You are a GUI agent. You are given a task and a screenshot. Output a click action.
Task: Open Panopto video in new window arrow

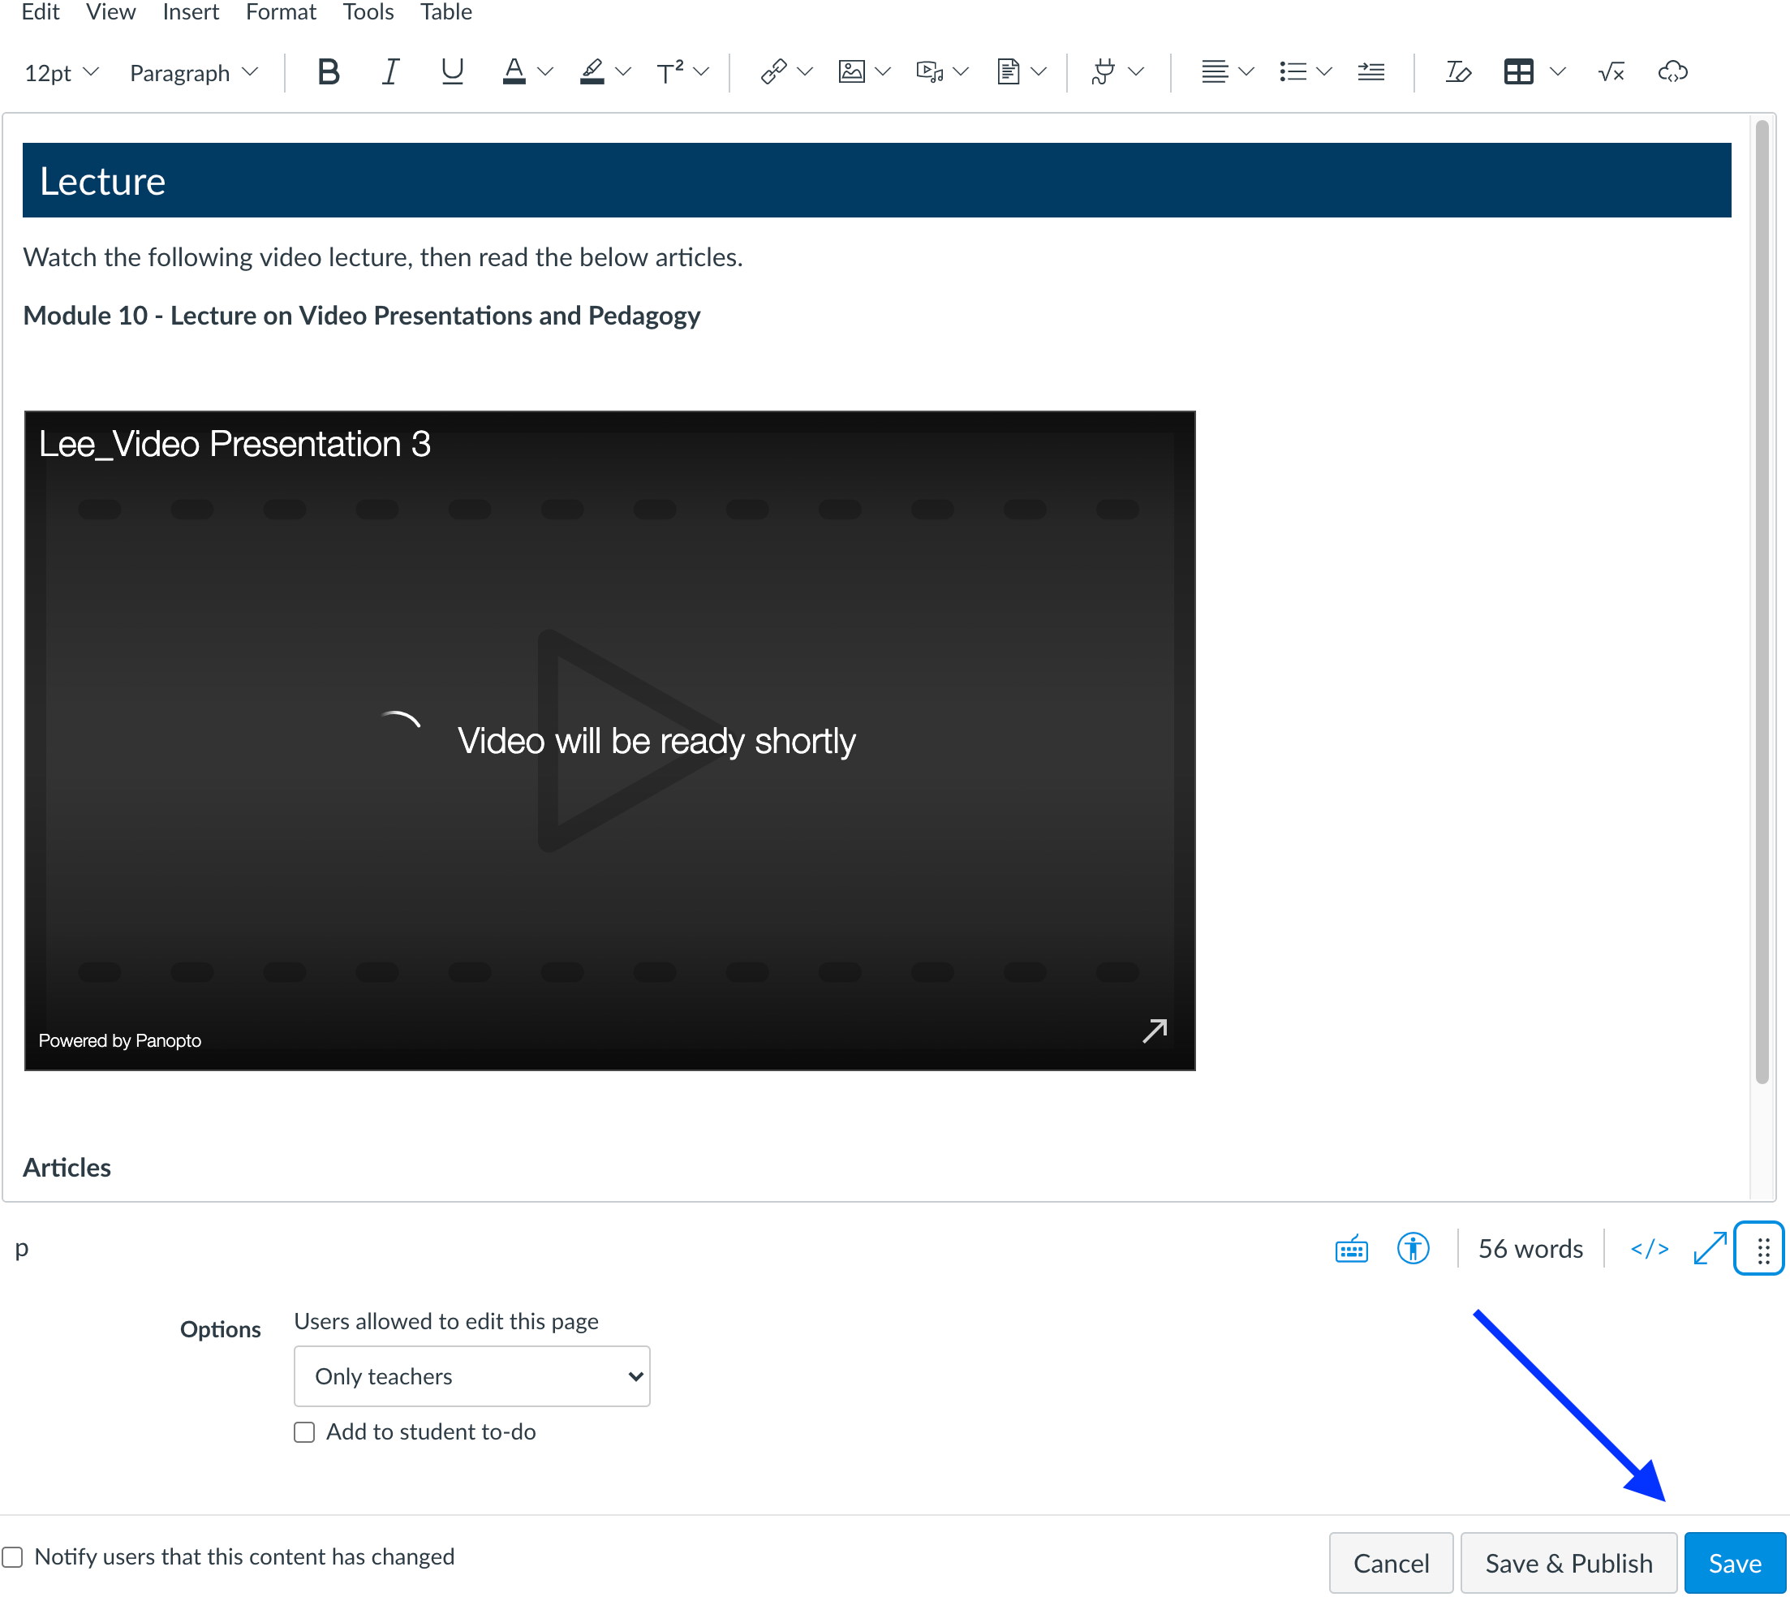pyautogui.click(x=1155, y=1030)
